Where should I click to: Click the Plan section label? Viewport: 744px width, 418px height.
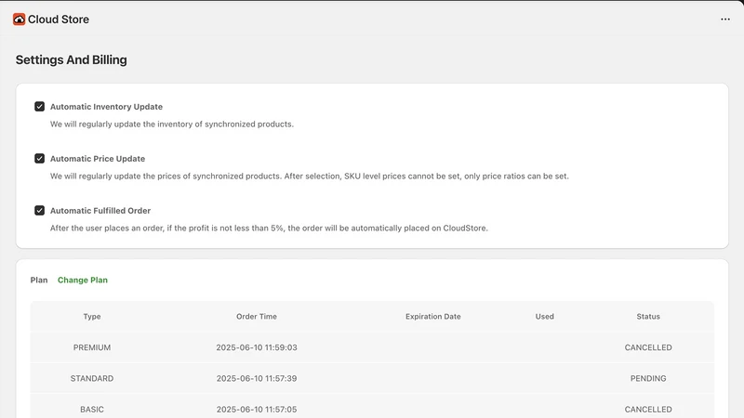(39, 281)
